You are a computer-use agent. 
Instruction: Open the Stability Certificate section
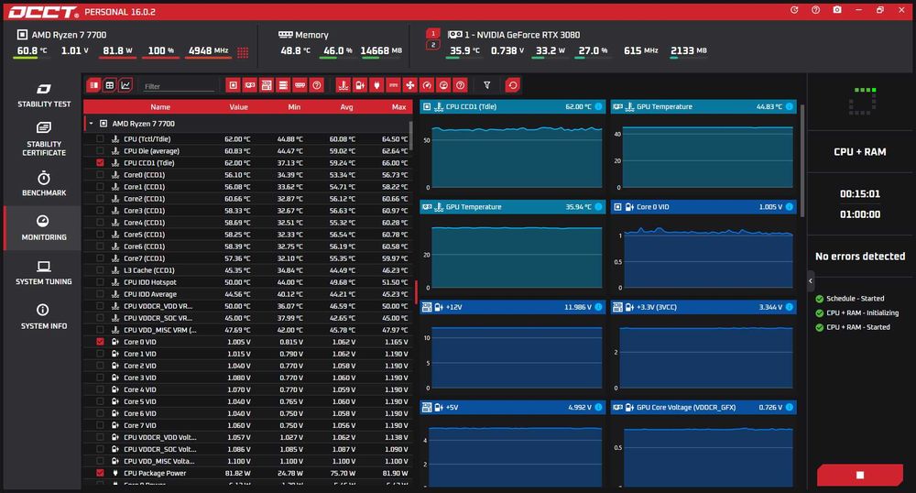(43, 139)
